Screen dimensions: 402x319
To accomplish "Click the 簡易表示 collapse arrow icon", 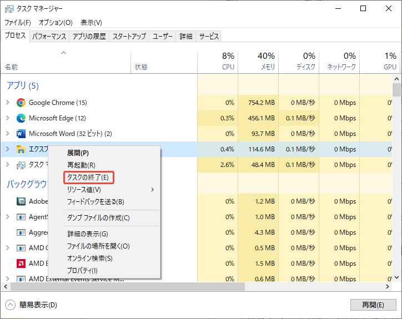I will pyautogui.click(x=10, y=305).
